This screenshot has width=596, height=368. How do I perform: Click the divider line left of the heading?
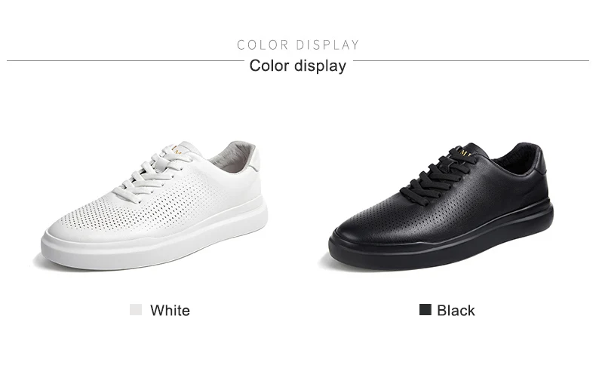point(125,60)
